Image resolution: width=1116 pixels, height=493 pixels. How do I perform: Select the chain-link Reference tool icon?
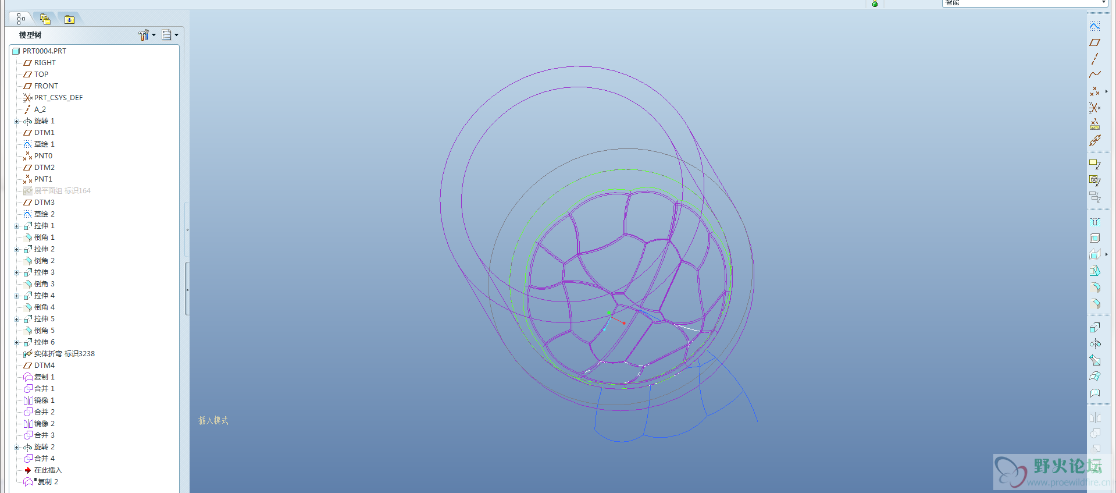pyautogui.click(x=1094, y=140)
